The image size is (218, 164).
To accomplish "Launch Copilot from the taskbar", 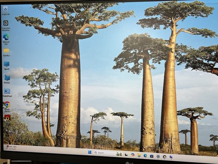I will tap(133, 155).
